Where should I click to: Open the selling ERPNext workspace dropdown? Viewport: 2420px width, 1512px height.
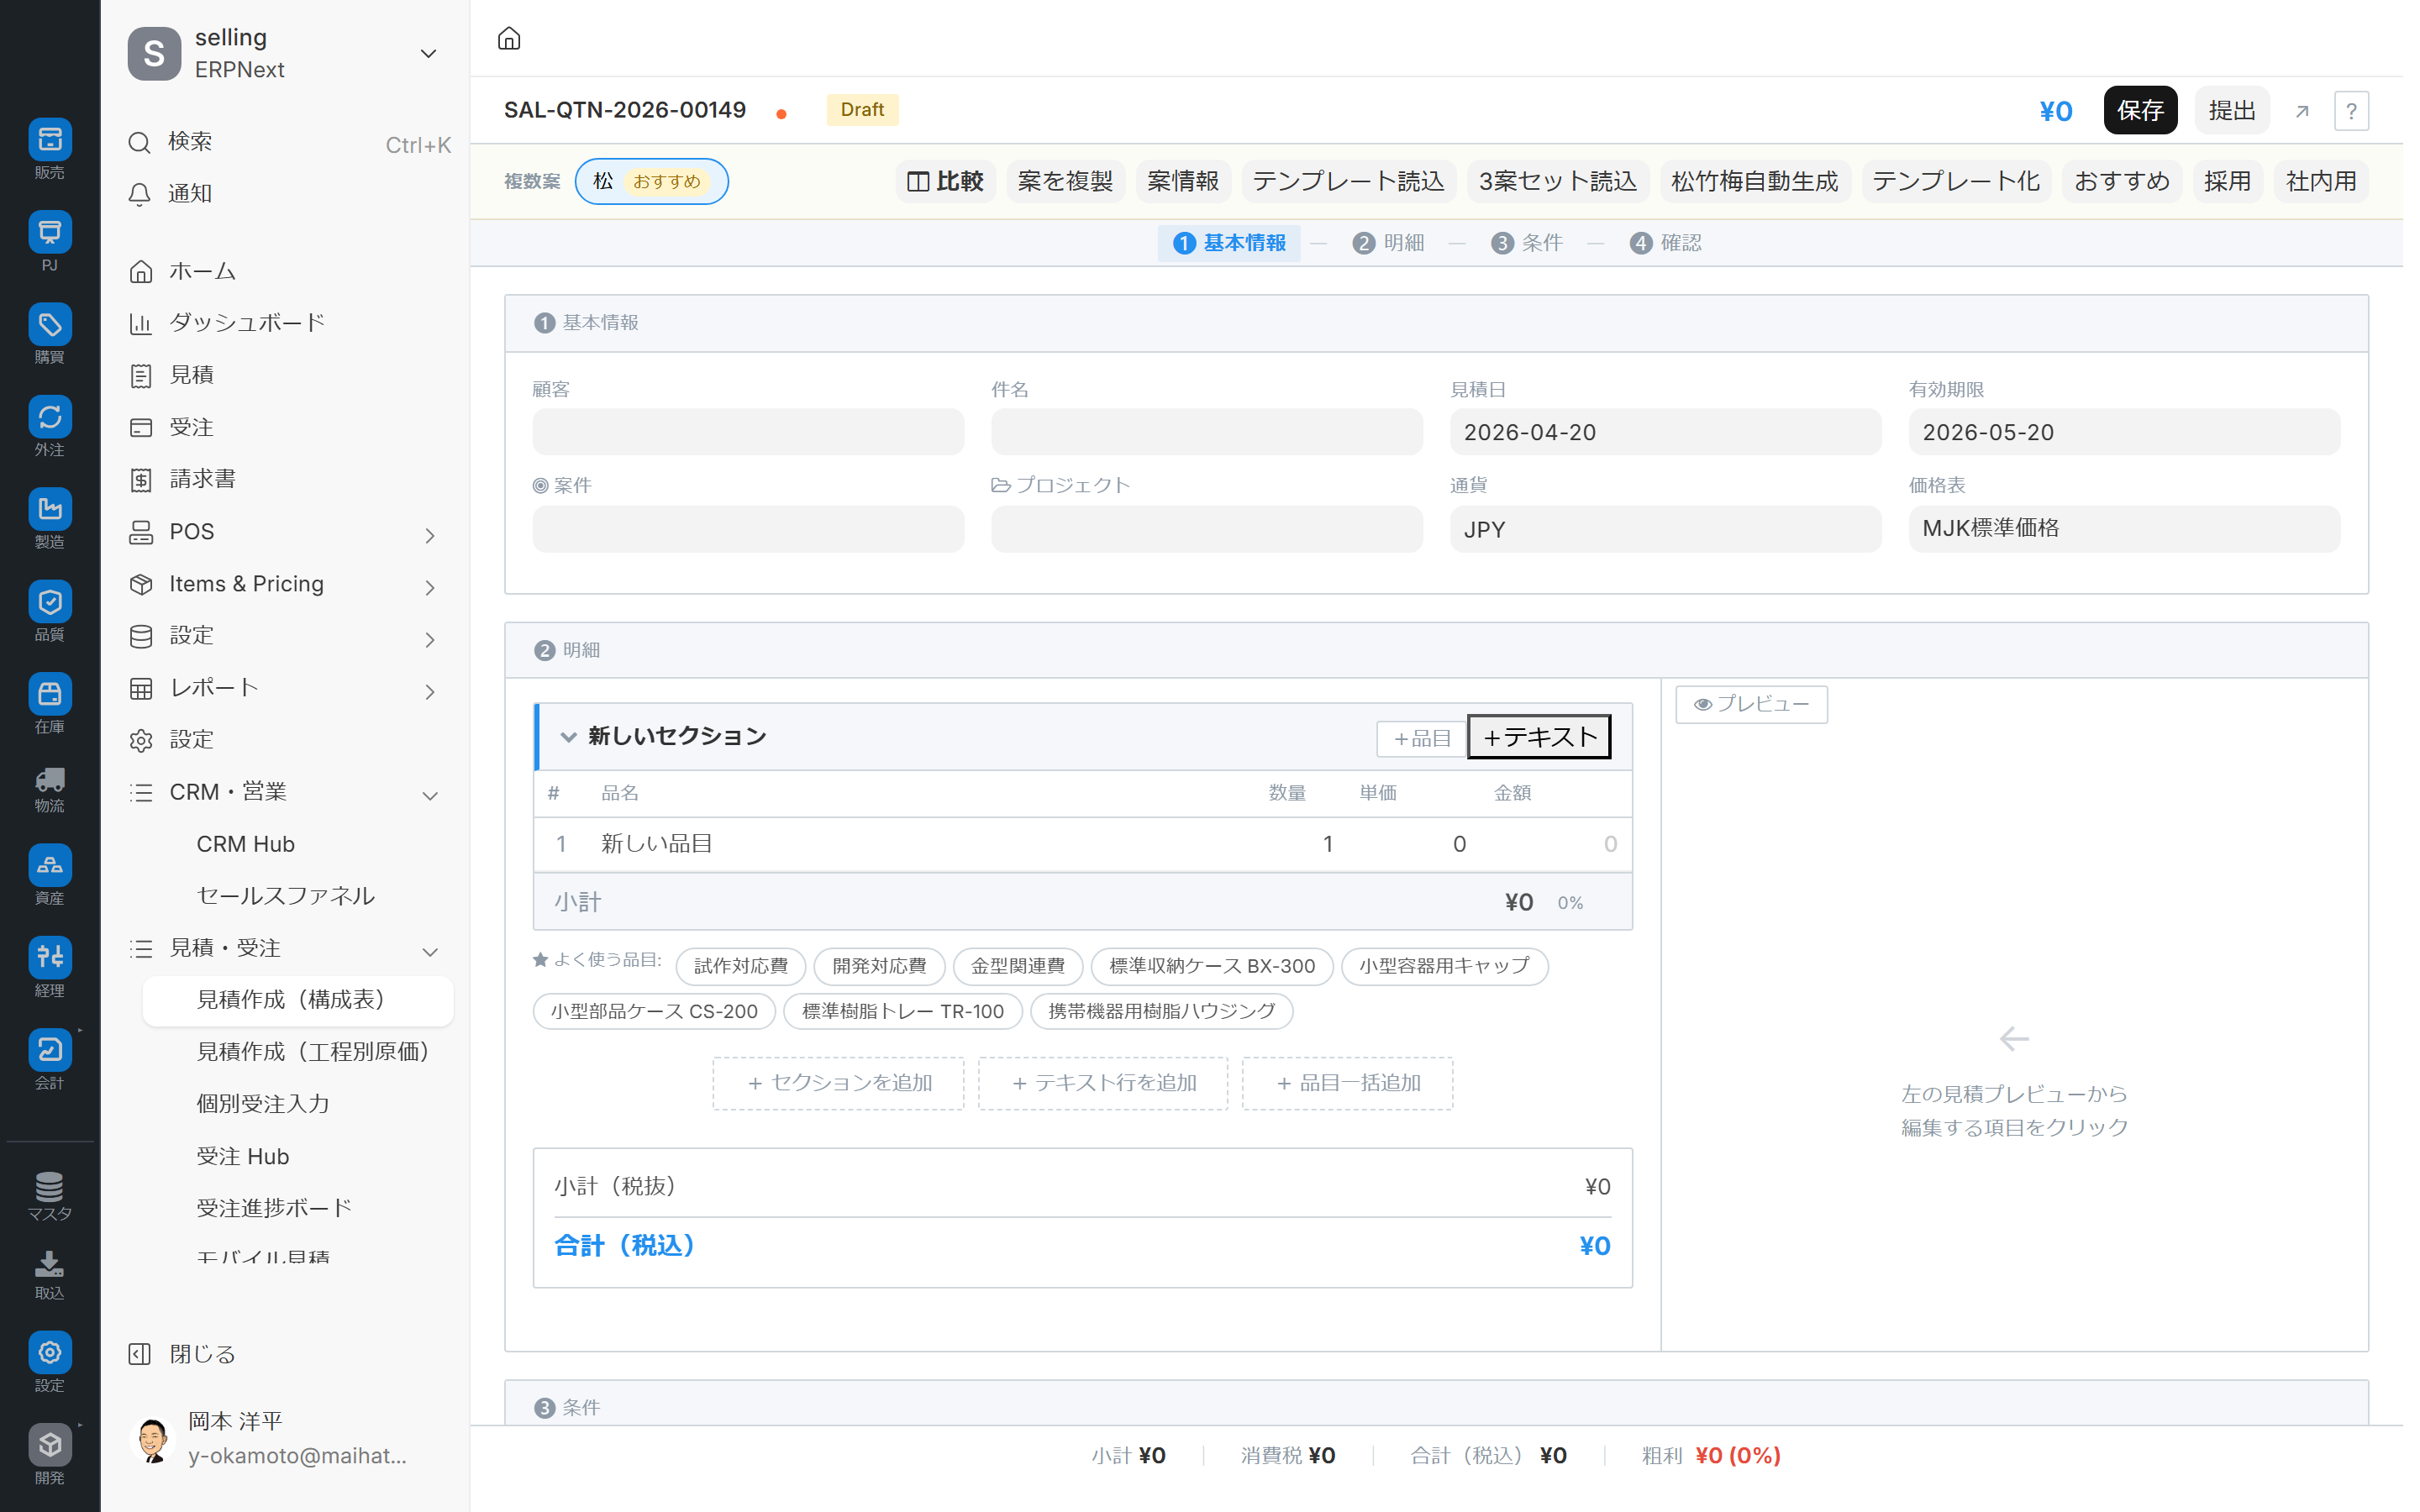click(x=428, y=54)
